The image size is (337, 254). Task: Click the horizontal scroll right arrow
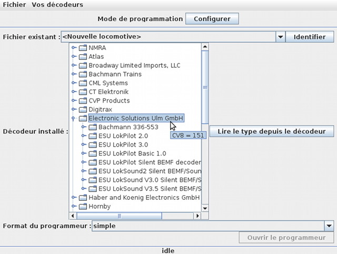[x=197, y=216]
